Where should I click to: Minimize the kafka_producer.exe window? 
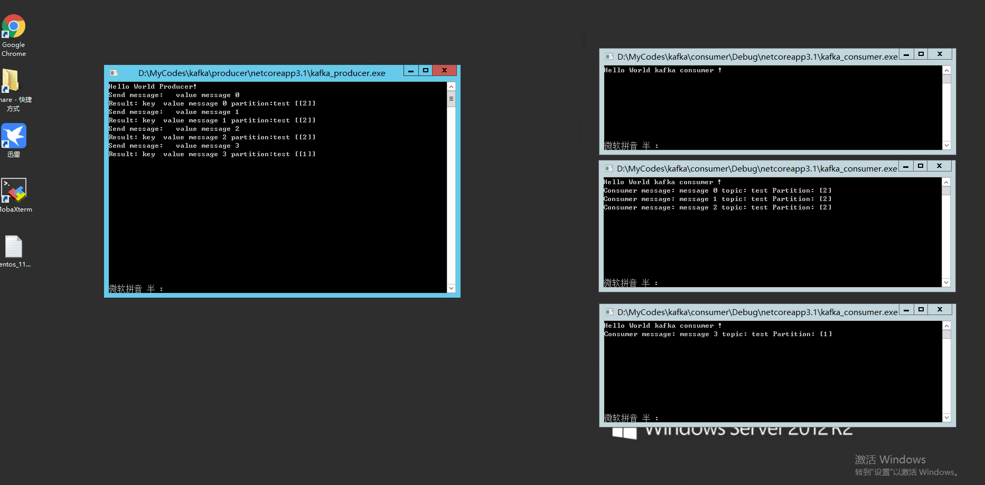coord(411,71)
